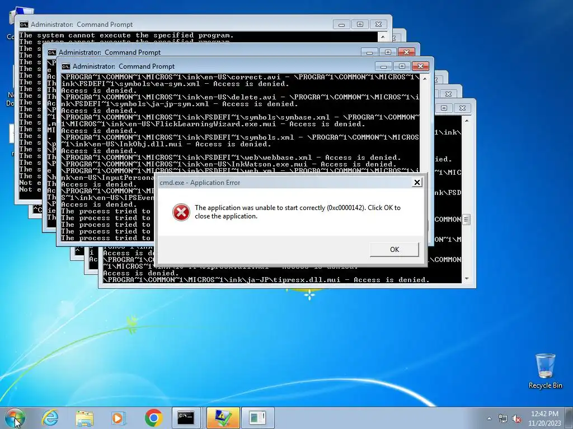Close the rearmost Command Prompt window
The width and height of the screenshot is (573, 429).
[379, 25]
